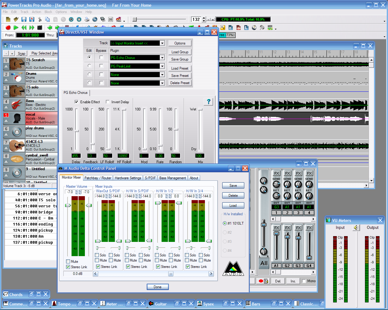Viewport: 388px width, 310px height.
Task: Click the Delete Preset button
Action: click(180, 83)
